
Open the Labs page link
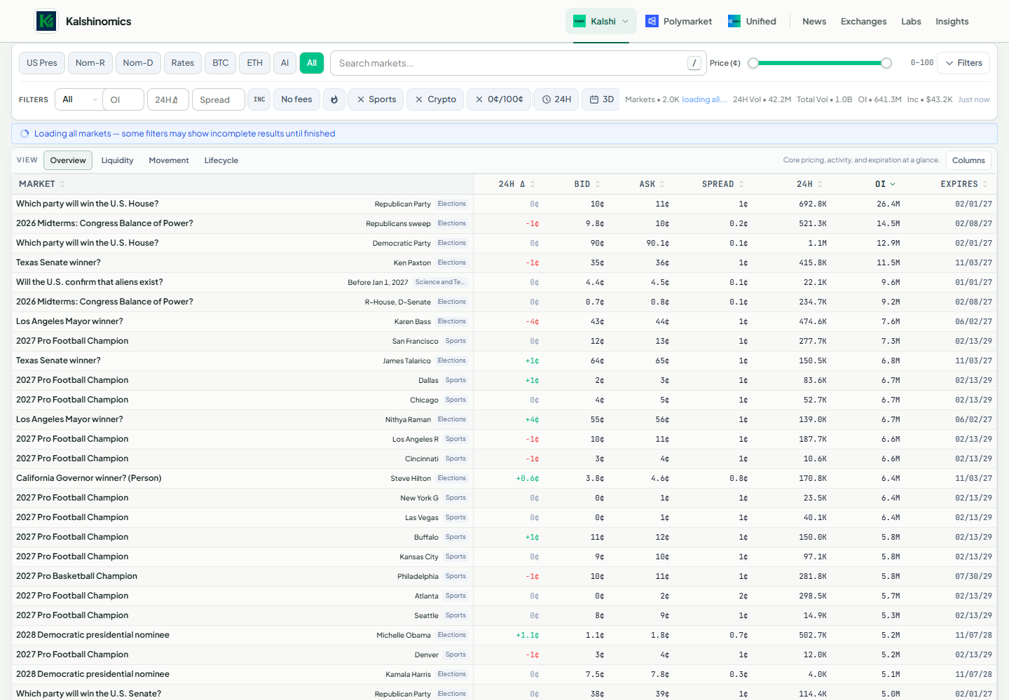911,21
